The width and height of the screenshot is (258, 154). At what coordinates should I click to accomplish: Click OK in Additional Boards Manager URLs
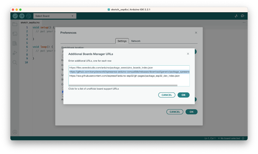coord(184,95)
